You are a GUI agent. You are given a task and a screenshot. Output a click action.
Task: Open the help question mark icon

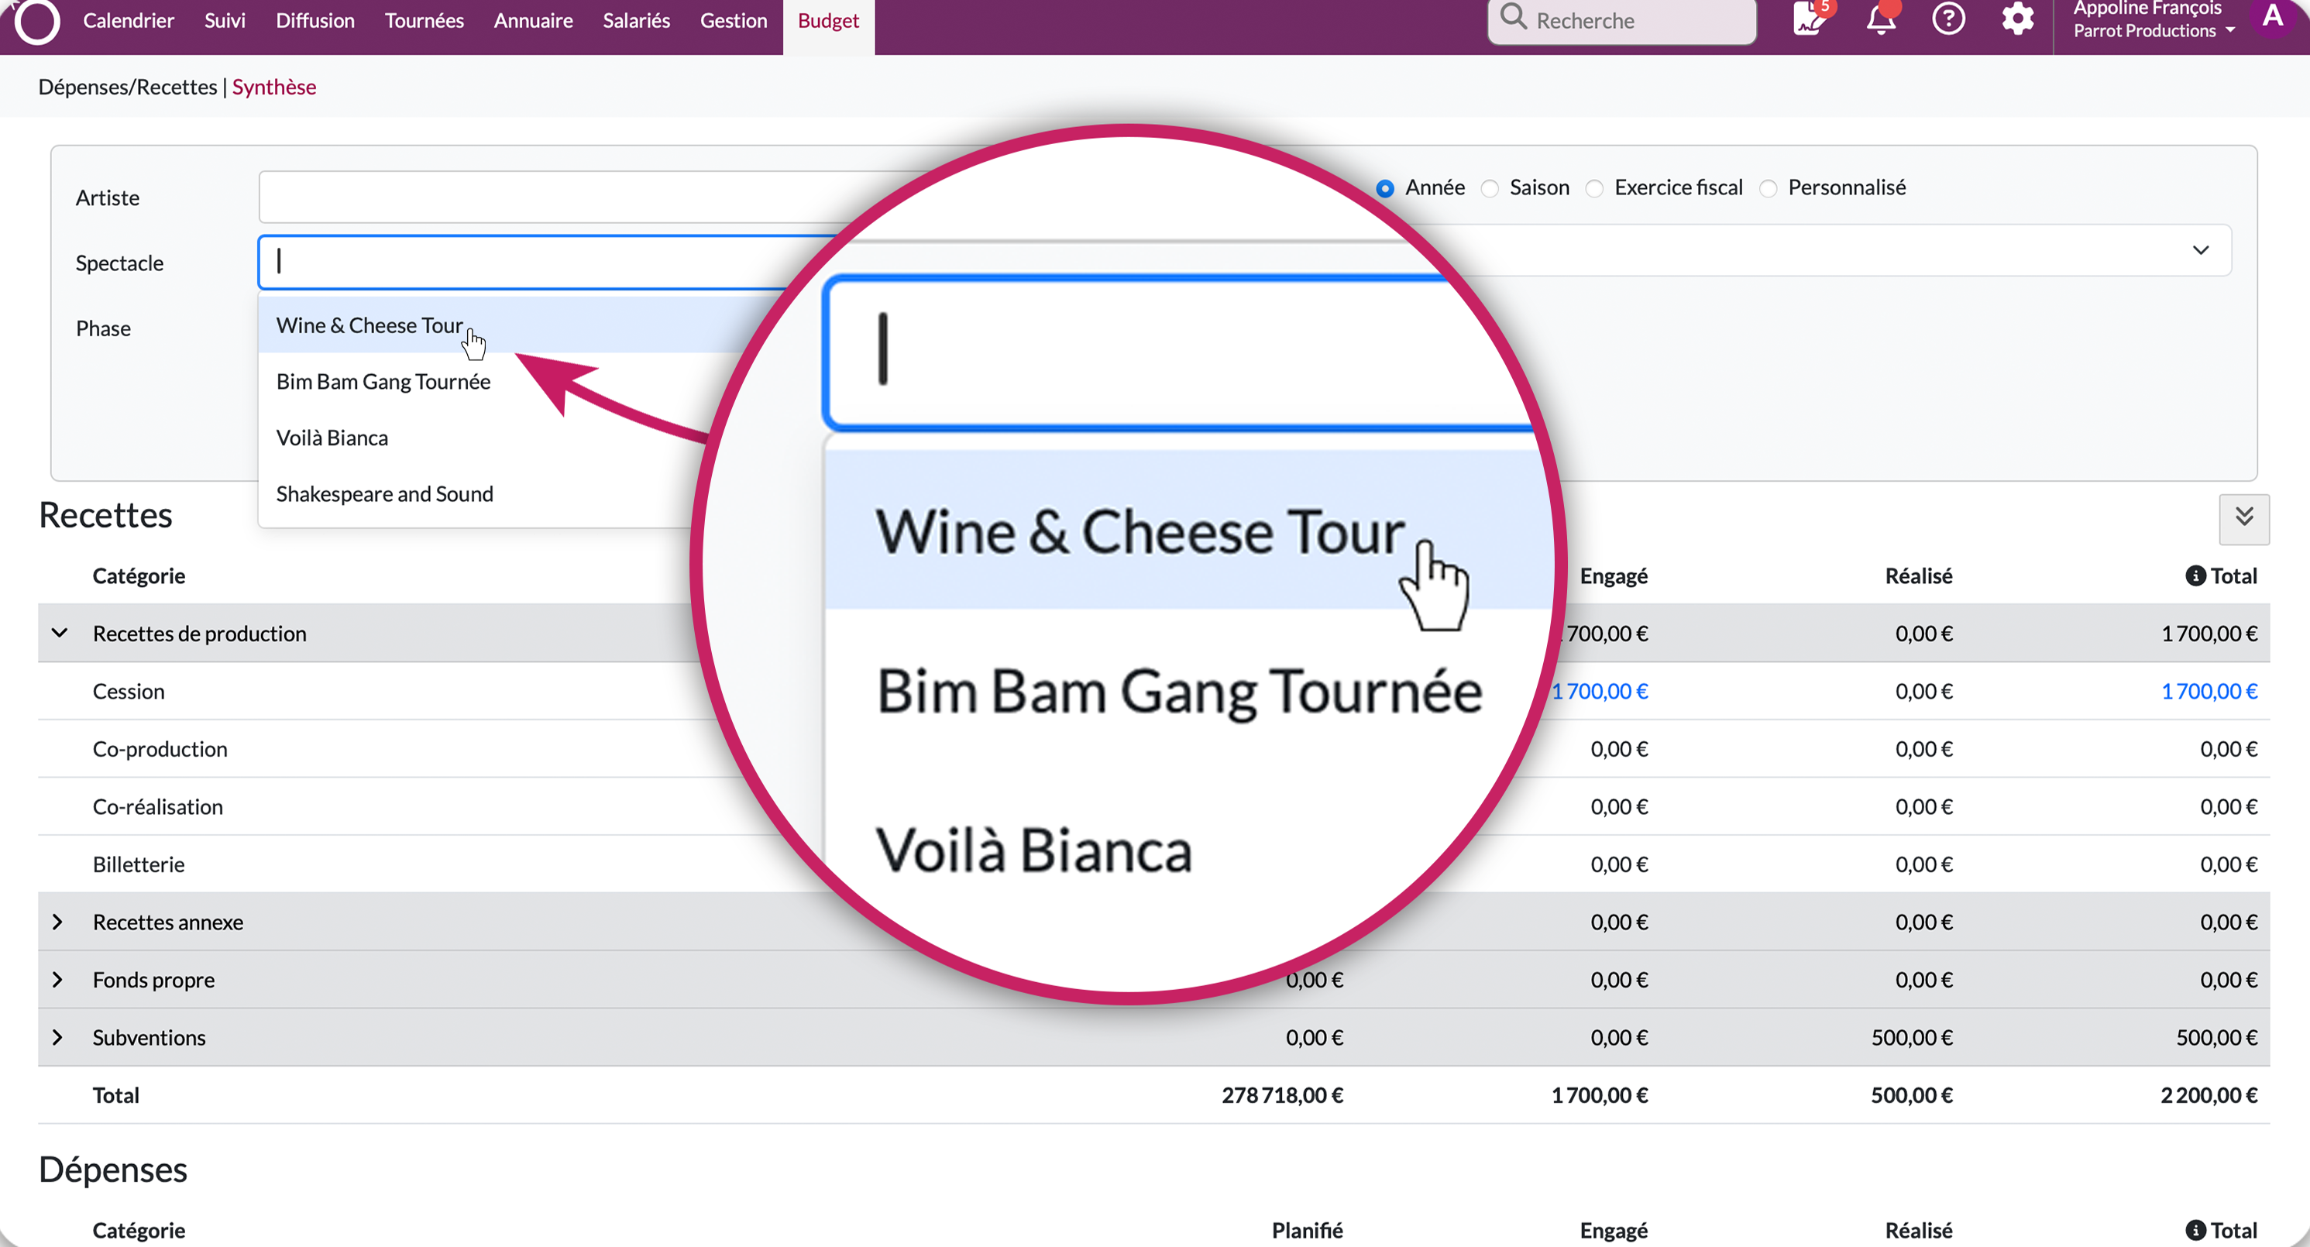[x=1947, y=19]
